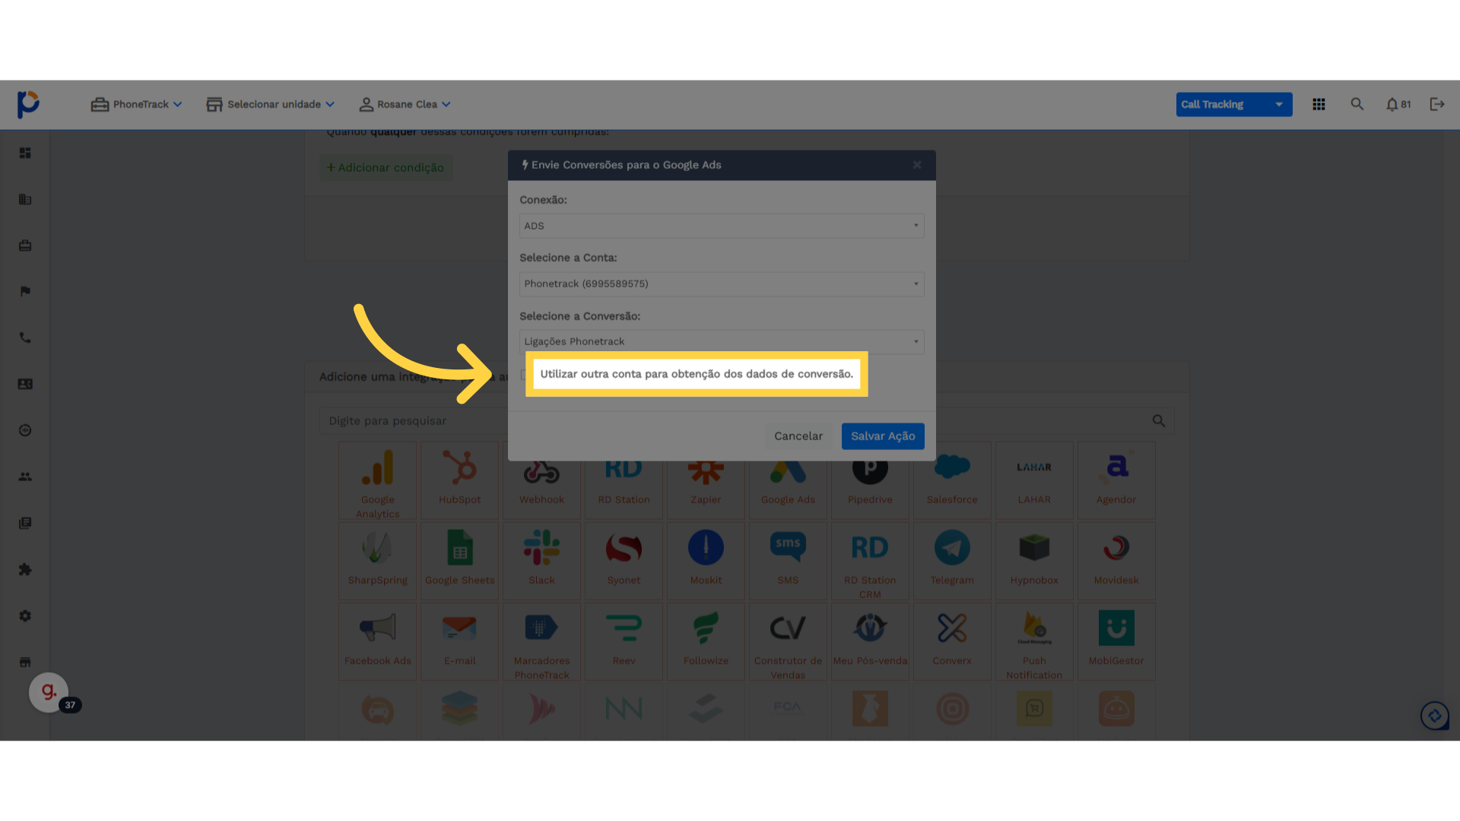
Task: Select the LAHAR integration
Action: coord(1034,480)
